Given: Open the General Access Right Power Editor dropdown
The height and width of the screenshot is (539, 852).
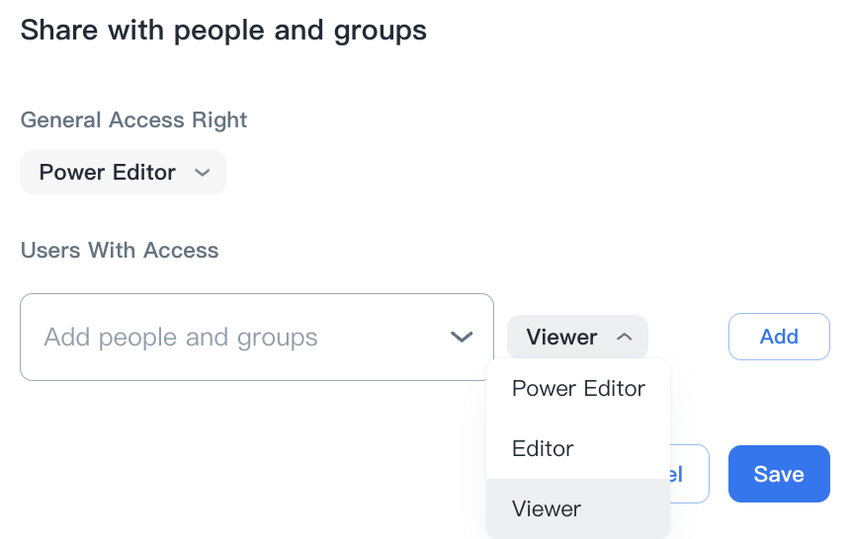Looking at the screenshot, I should point(123,173).
